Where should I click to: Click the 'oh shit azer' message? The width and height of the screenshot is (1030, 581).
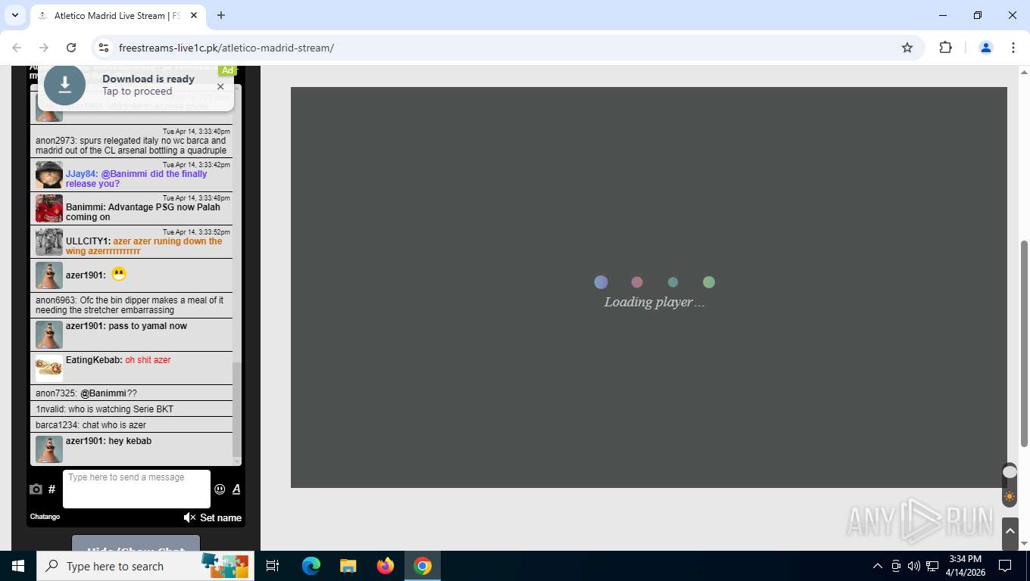point(148,360)
